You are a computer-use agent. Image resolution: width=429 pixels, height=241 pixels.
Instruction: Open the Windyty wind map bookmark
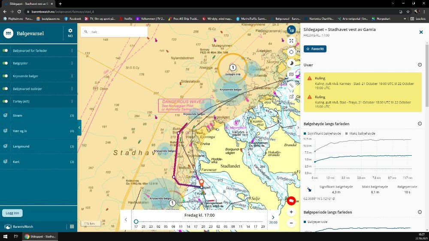tap(217, 18)
